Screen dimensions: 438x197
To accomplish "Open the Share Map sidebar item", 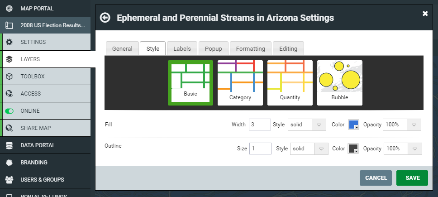I will click(x=45, y=128).
